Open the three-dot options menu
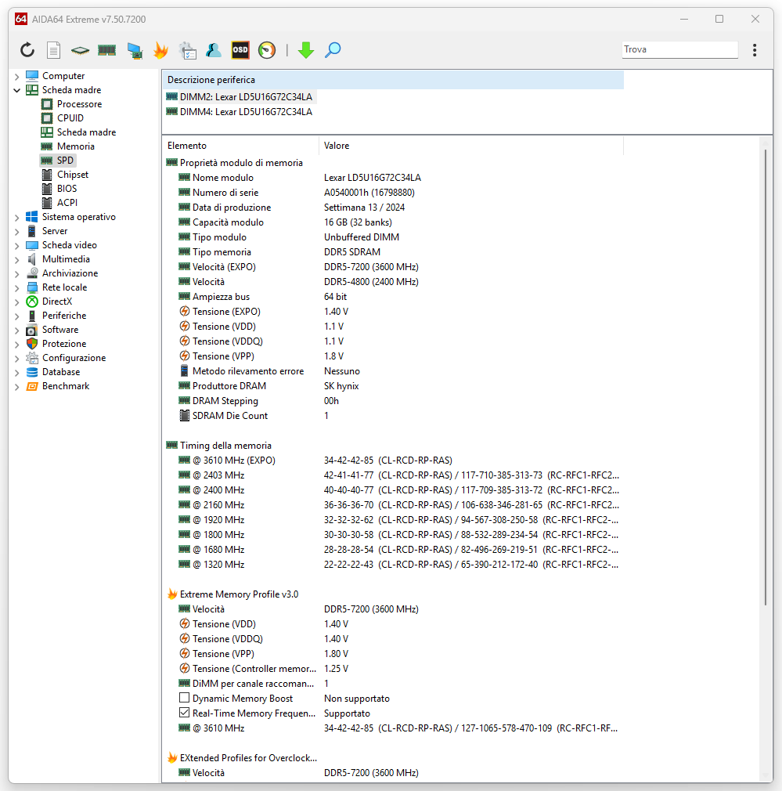 (755, 50)
